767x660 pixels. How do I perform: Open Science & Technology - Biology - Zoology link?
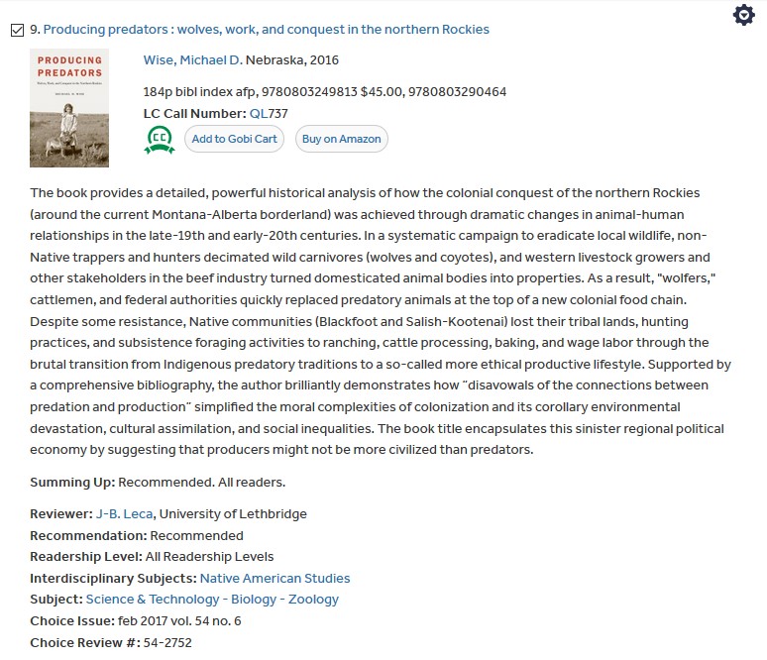click(x=212, y=599)
